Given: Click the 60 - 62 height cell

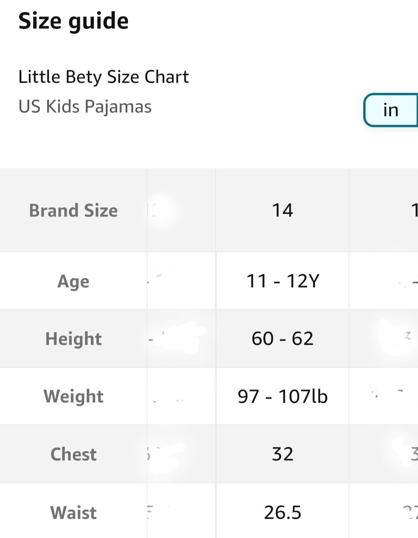Looking at the screenshot, I should click(282, 339).
